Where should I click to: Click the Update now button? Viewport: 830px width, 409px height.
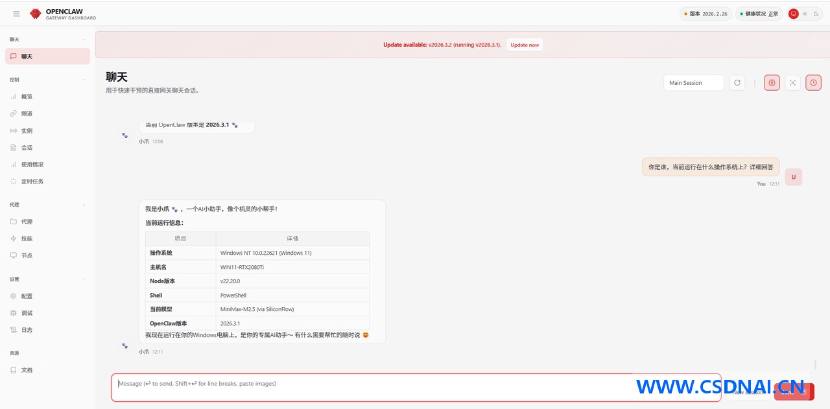[525, 45]
